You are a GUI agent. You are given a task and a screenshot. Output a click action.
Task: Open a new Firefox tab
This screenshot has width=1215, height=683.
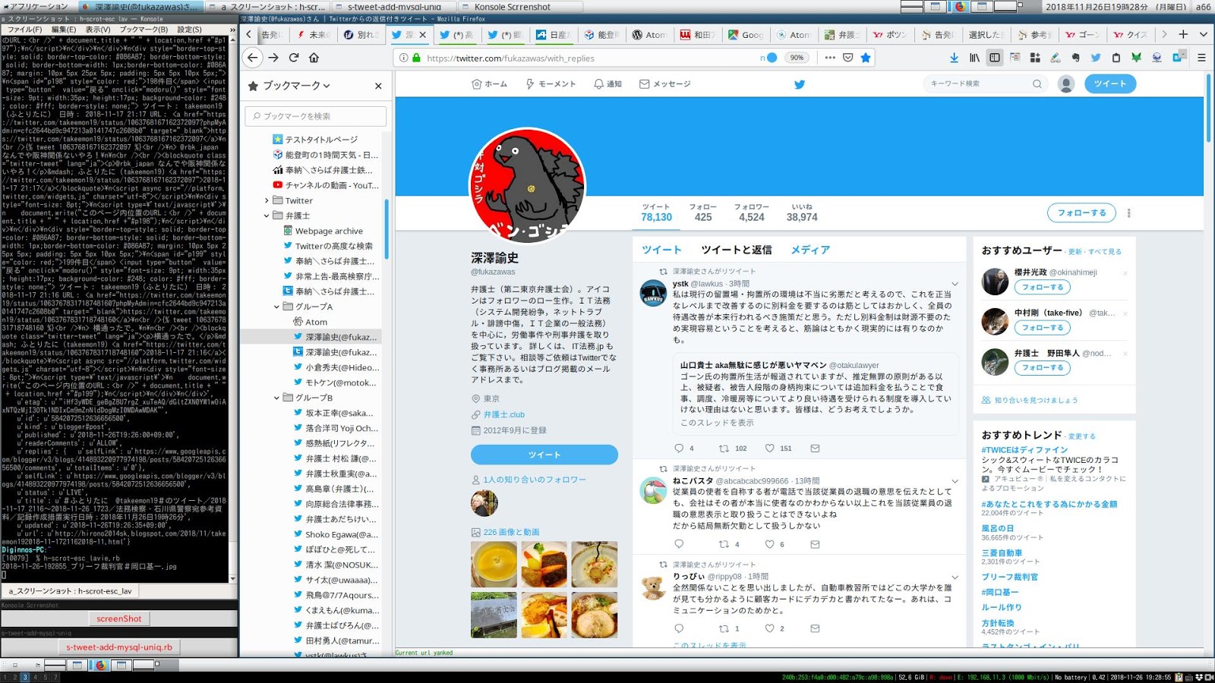1183,34
